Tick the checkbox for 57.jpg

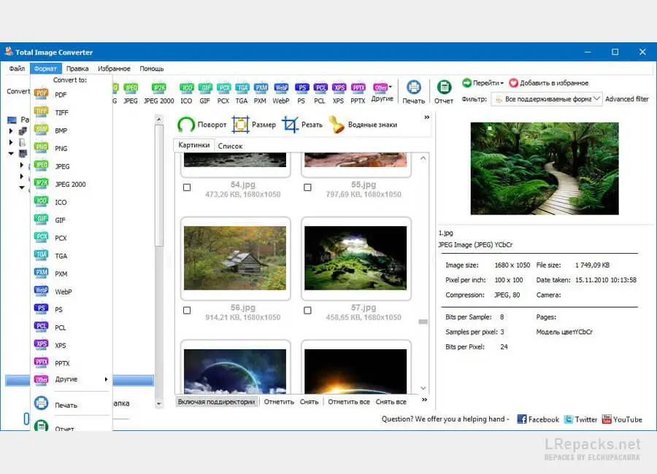coord(307,310)
